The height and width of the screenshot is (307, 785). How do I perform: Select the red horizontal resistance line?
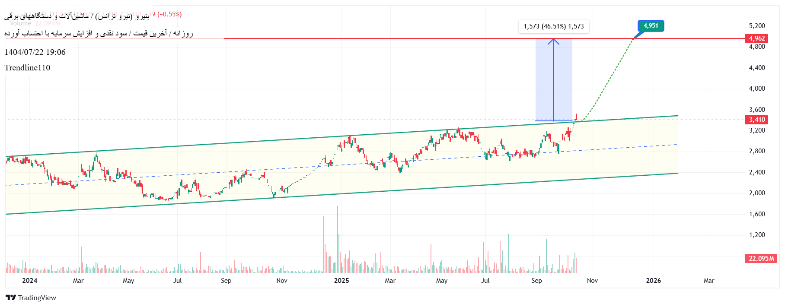389,38
